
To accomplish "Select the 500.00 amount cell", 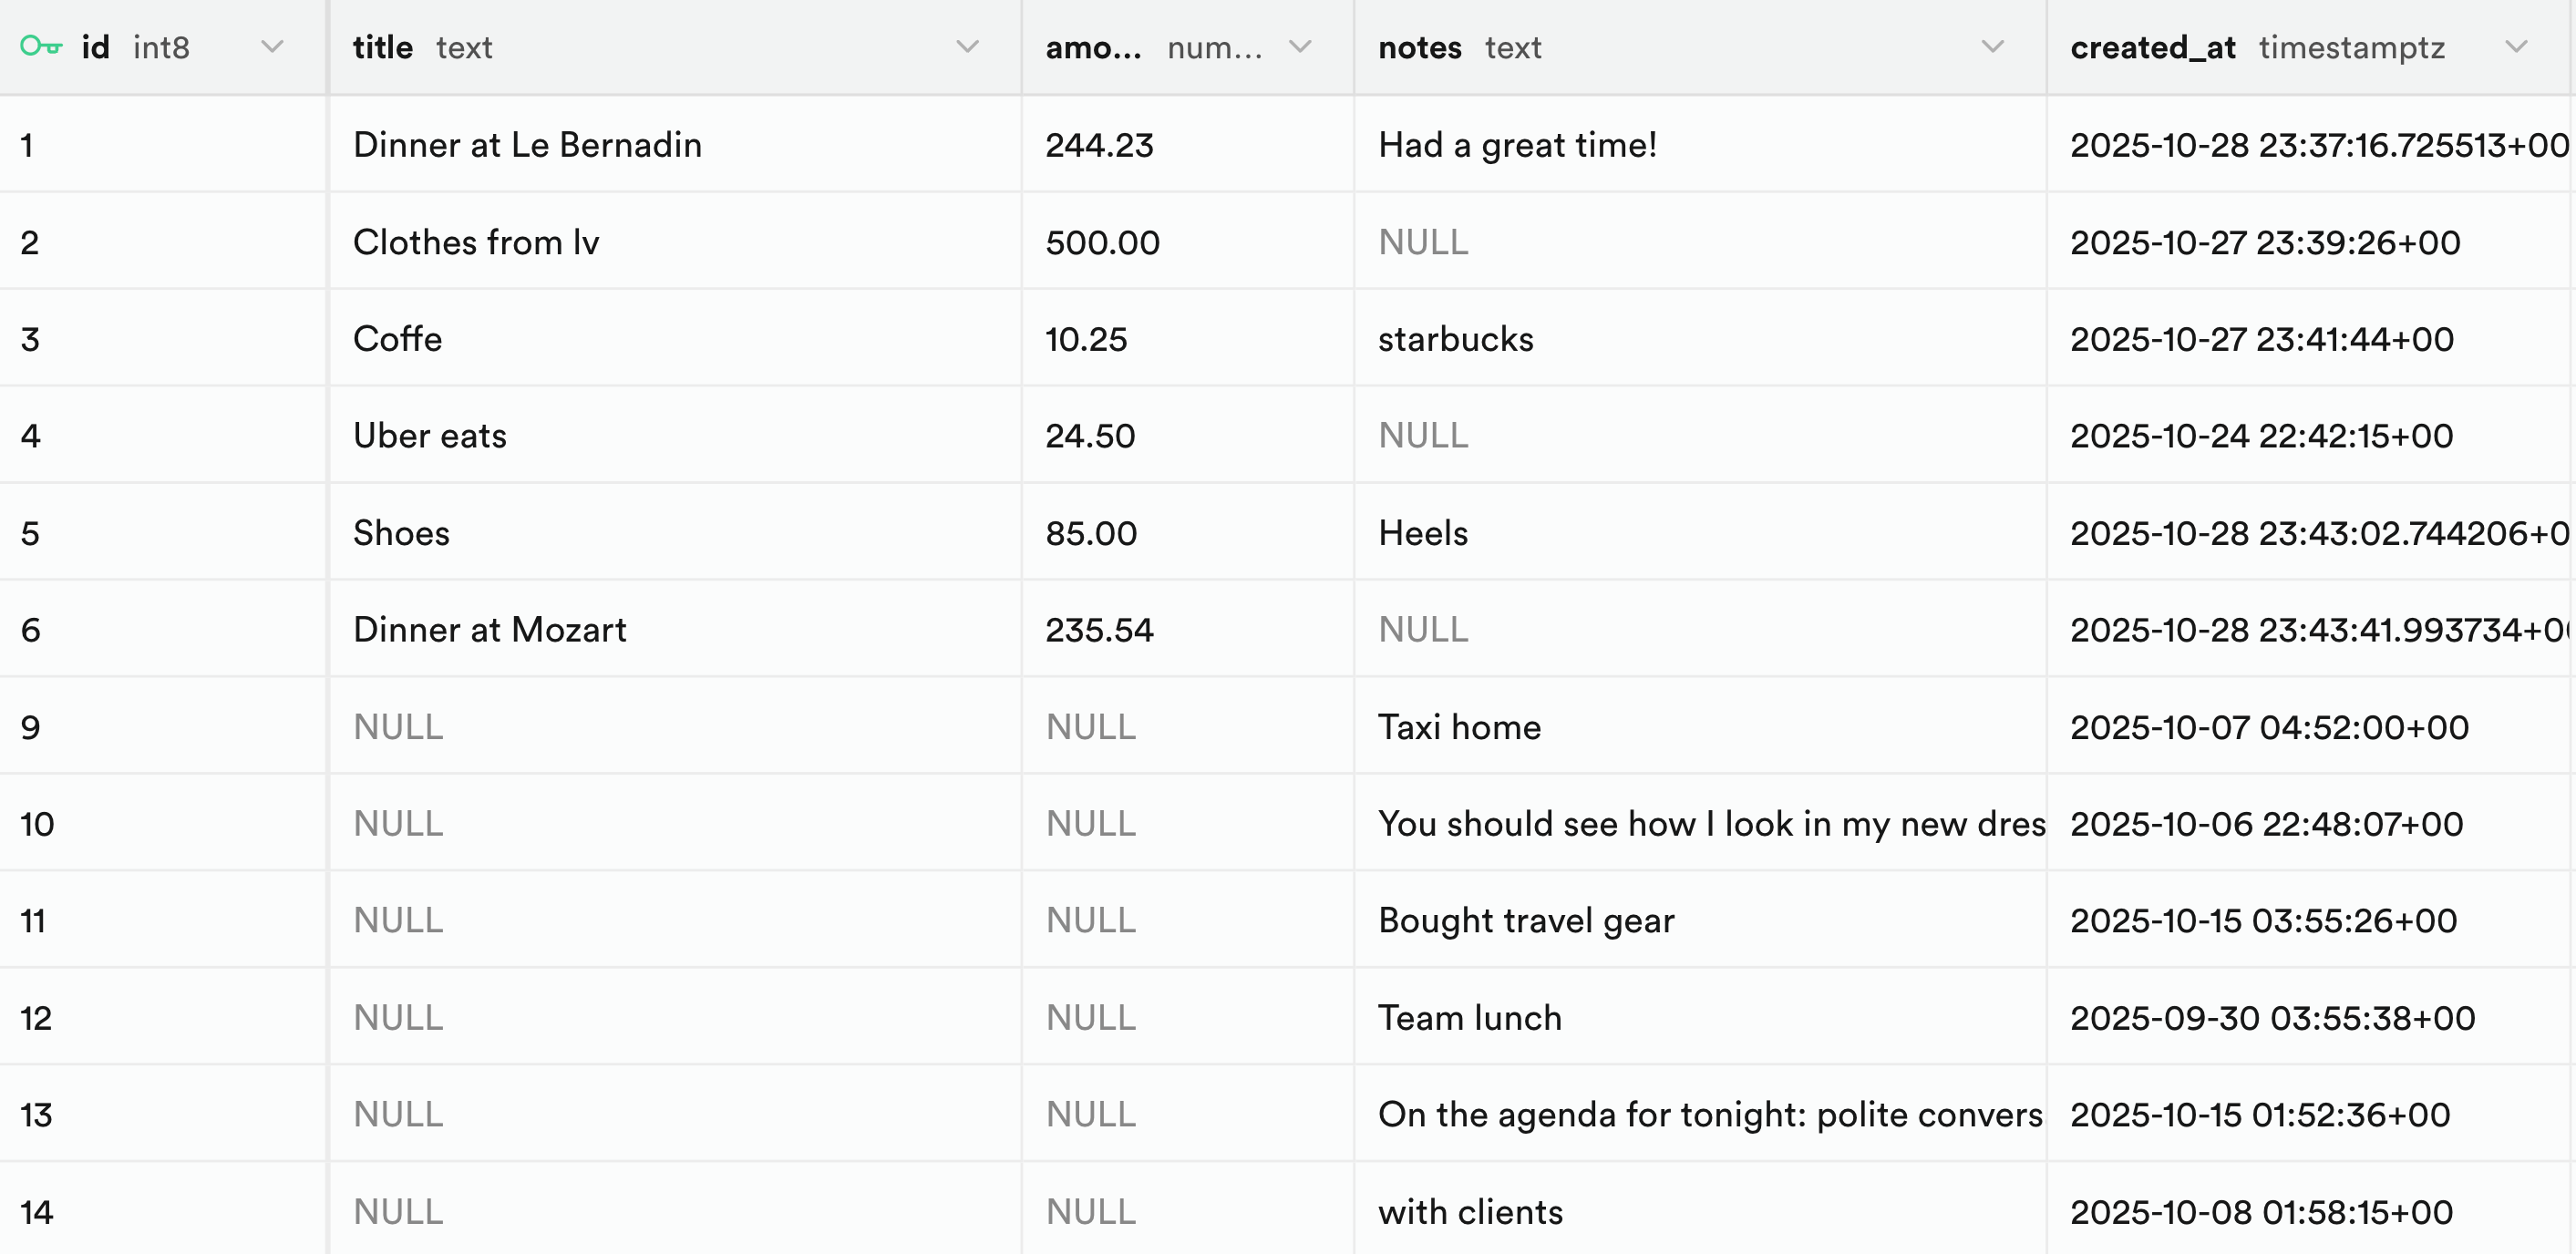I will [x=1102, y=242].
